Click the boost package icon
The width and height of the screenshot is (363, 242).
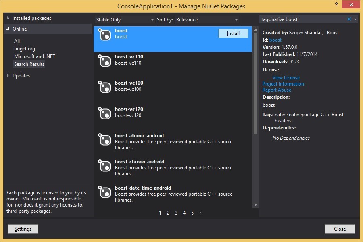(x=104, y=35)
